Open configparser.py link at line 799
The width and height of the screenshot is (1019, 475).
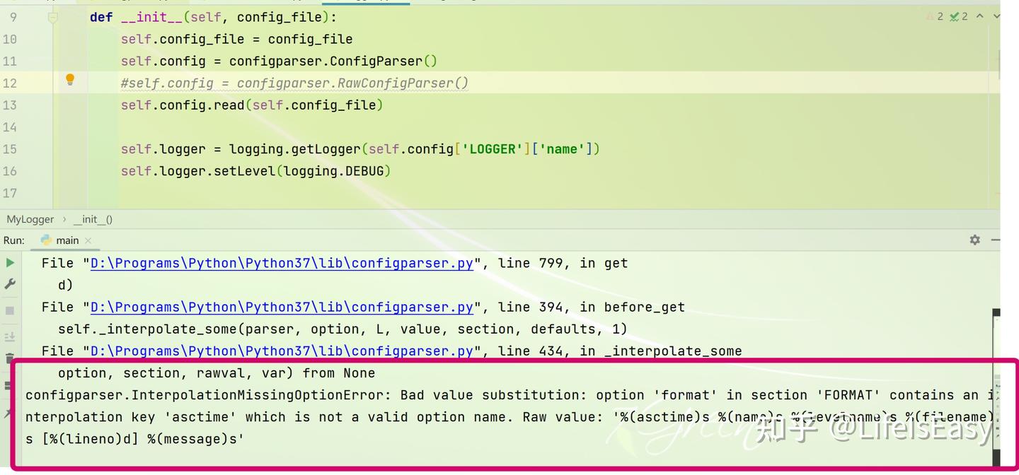(x=280, y=262)
